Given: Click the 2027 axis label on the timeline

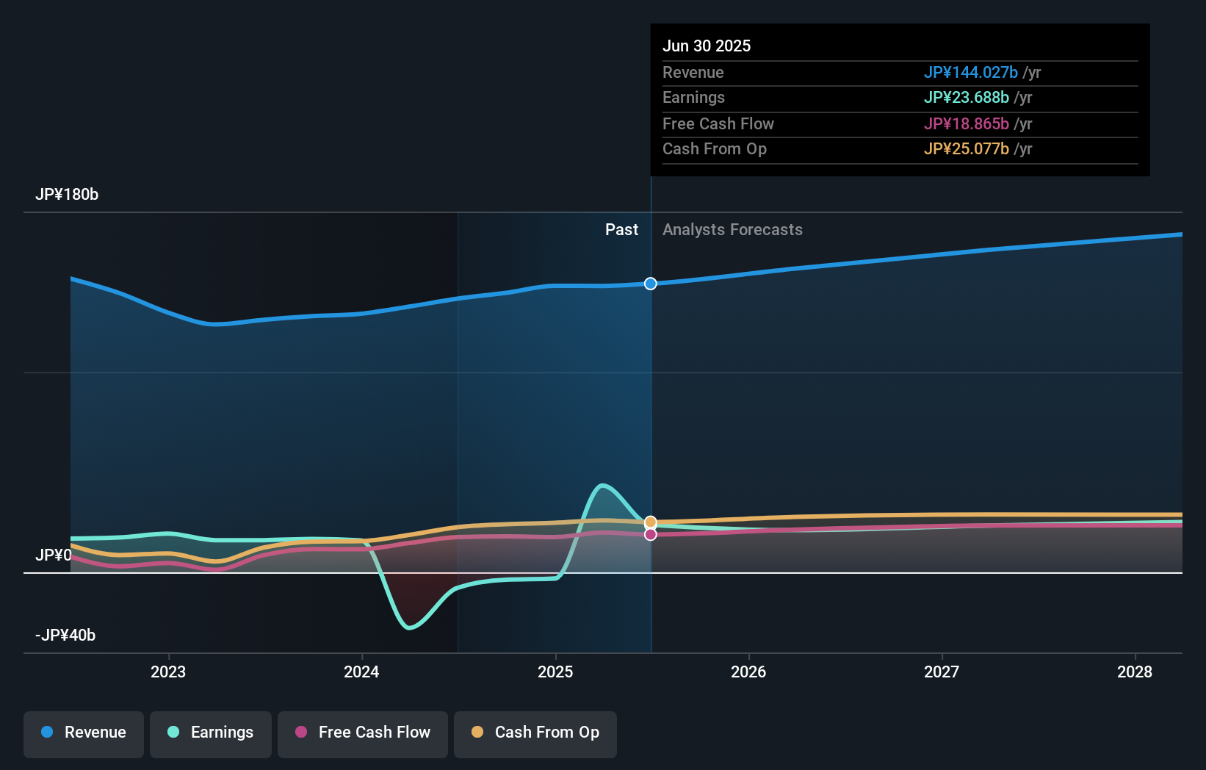Looking at the screenshot, I should 942,672.
